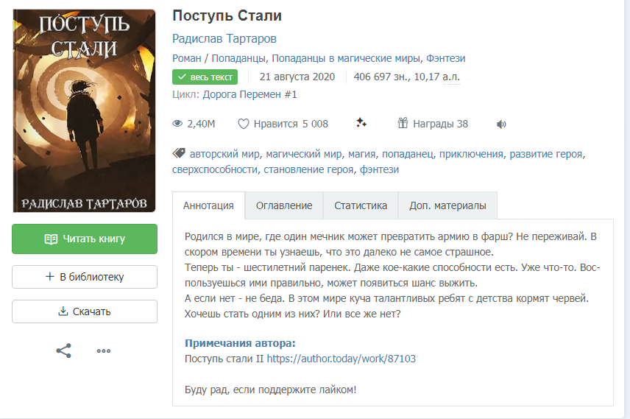Click the авторский мир tag

pyautogui.click(x=224, y=154)
